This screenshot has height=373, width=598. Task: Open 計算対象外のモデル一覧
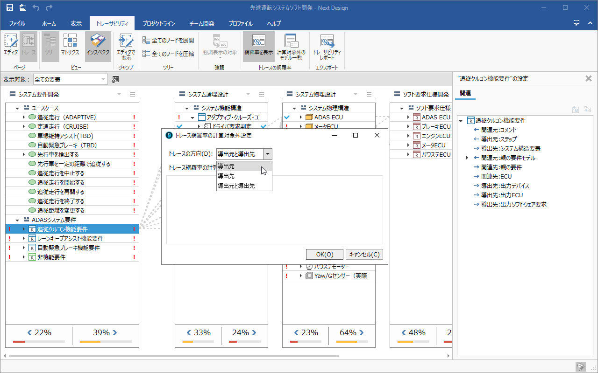291,47
